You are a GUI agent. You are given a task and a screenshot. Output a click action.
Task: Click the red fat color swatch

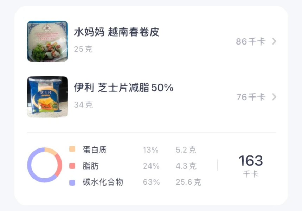(x=72, y=166)
